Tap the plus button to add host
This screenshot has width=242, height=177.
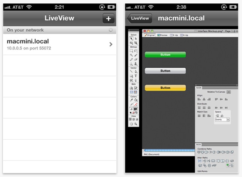[108, 18]
